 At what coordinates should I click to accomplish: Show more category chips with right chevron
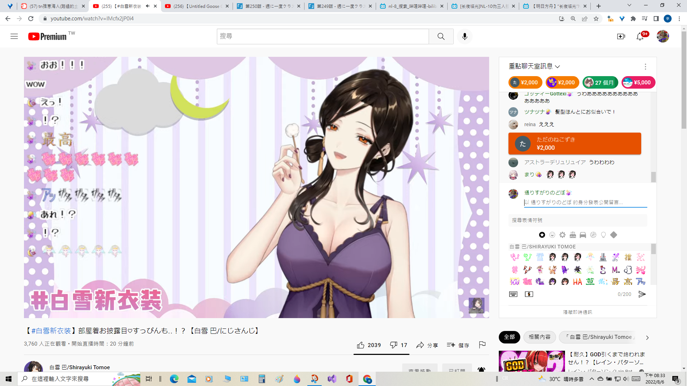pos(647,337)
